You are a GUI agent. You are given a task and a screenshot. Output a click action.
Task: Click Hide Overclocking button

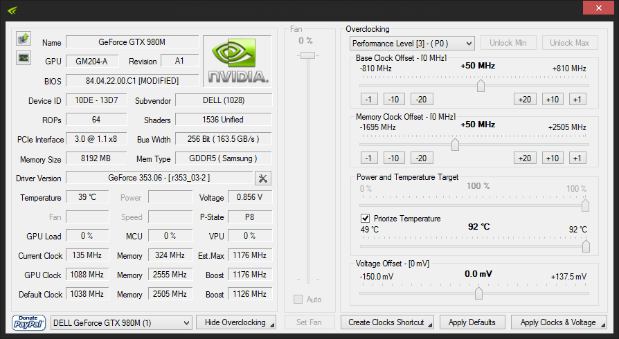click(x=236, y=322)
